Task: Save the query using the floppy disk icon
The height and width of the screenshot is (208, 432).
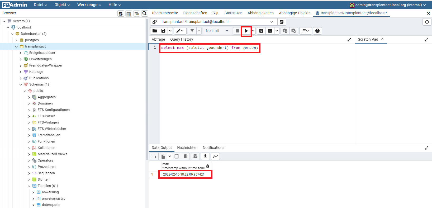Action: point(163,31)
